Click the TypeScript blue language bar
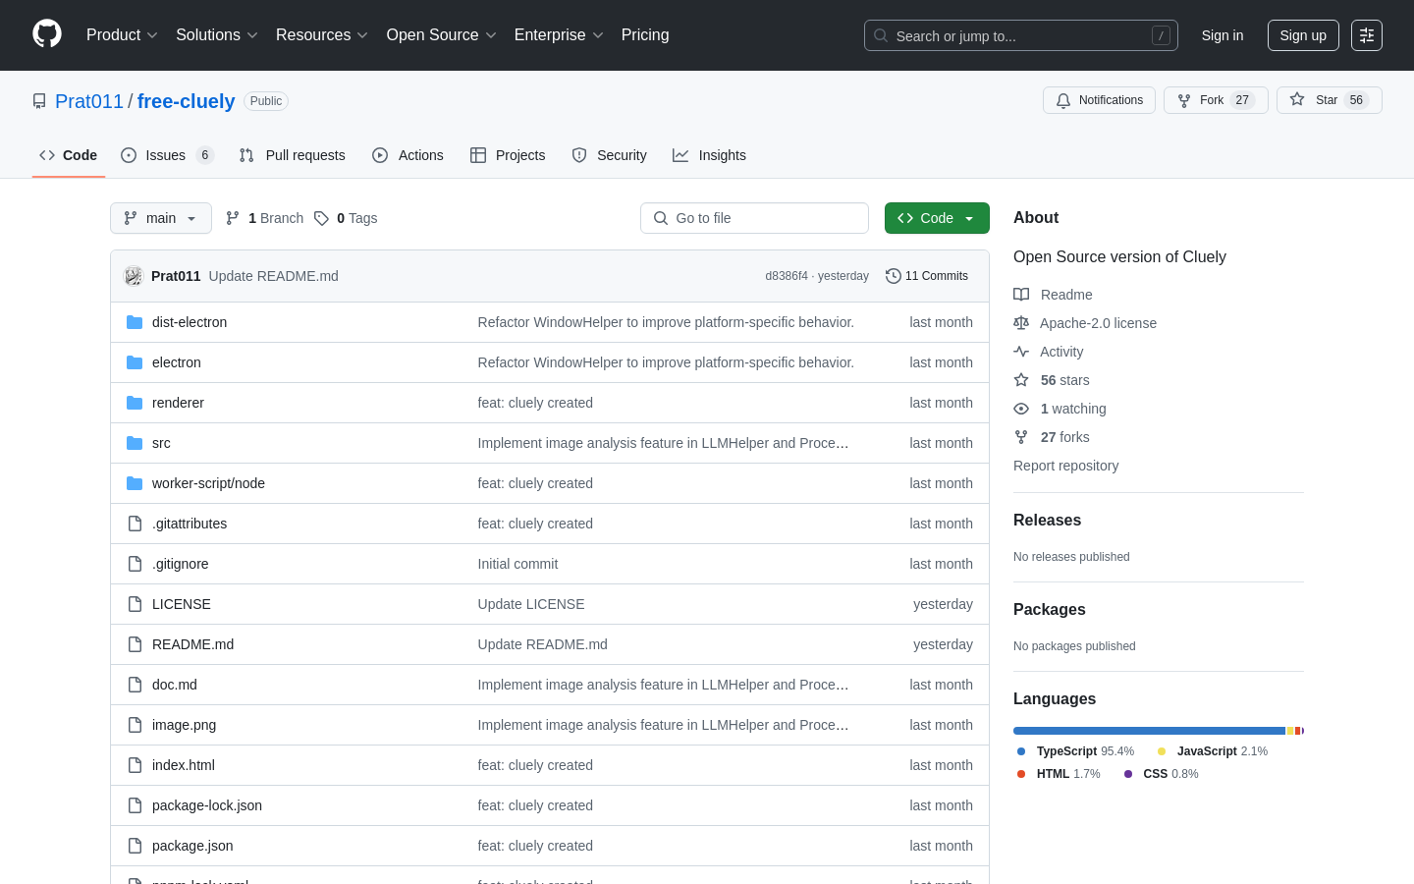The width and height of the screenshot is (1414, 884). pos(1149,731)
